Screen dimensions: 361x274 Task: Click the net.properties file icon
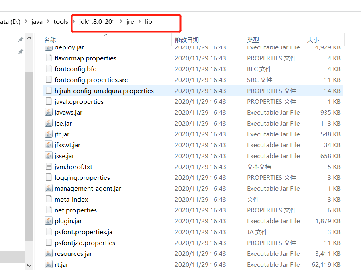(x=49, y=210)
